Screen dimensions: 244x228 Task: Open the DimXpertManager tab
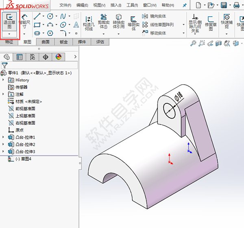(x=46, y=57)
